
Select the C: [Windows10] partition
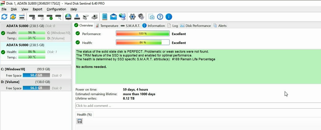36,72
